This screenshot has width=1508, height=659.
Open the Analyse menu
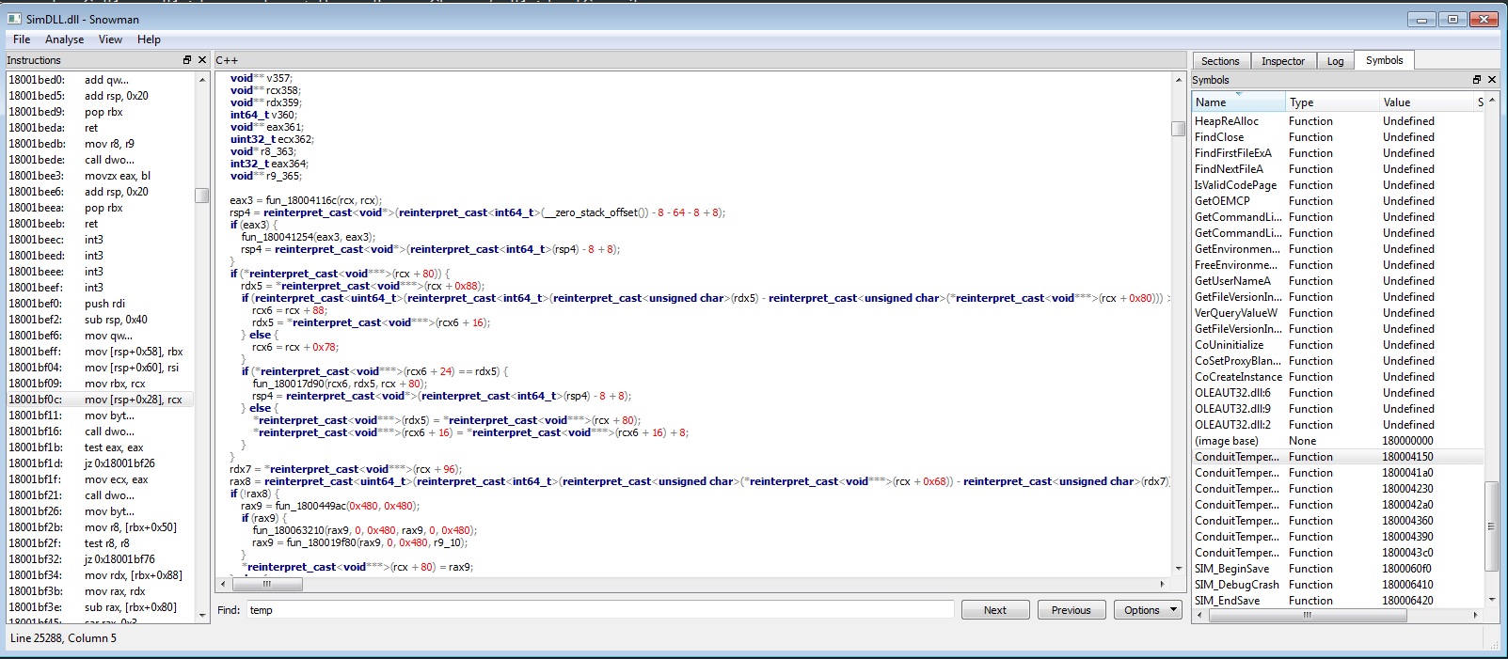pos(64,39)
